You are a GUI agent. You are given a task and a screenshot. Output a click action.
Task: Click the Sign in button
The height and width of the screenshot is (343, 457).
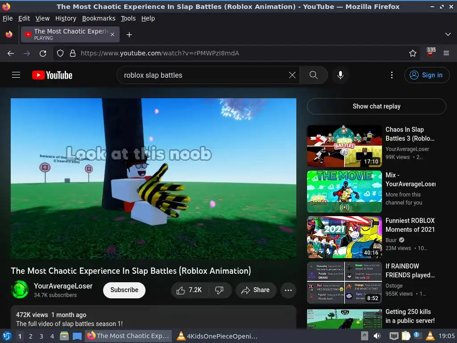[426, 75]
